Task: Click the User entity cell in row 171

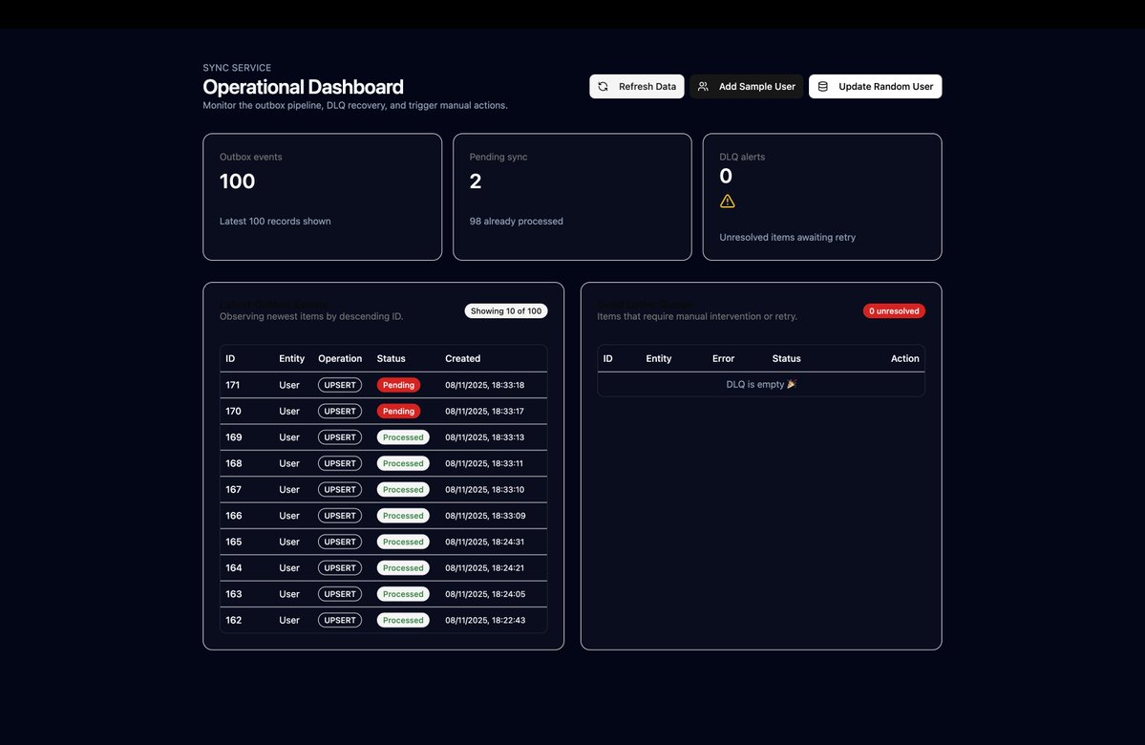Action: 289,385
